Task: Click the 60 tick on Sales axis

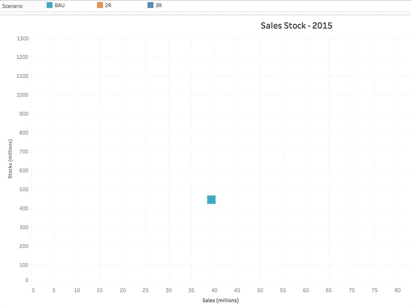Action: [306, 290]
